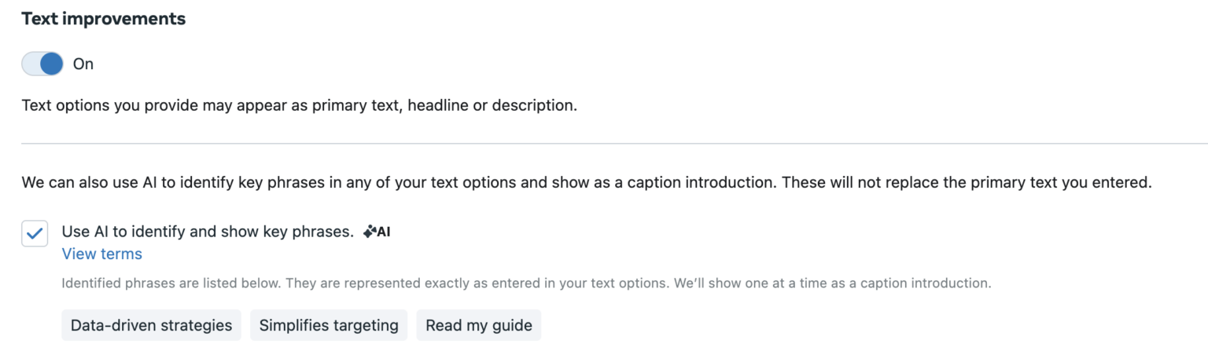Viewport: 1208px width, 362px height.
Task: Click the blue checkmark inside the checkbox
Action: tap(35, 233)
